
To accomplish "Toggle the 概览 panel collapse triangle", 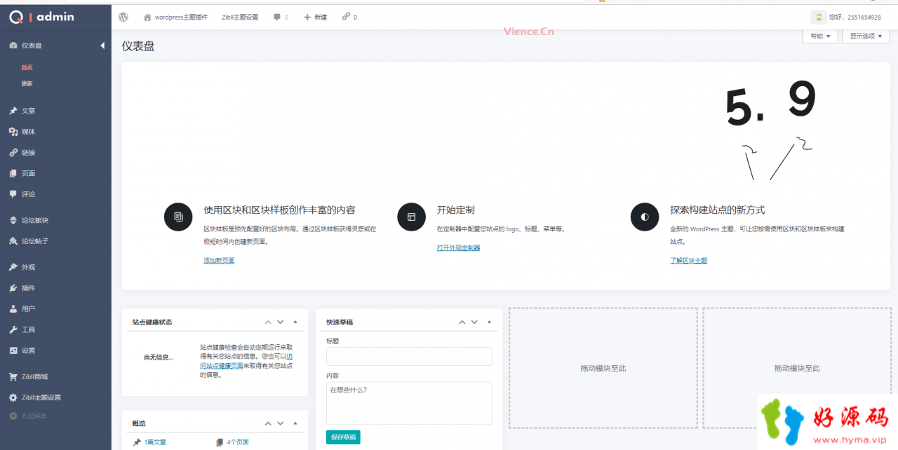I will [295, 424].
